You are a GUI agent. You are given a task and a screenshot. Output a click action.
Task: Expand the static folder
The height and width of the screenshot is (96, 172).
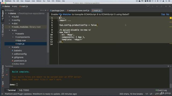coord(9,47)
